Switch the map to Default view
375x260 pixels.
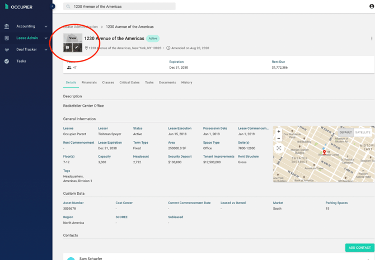click(x=345, y=133)
